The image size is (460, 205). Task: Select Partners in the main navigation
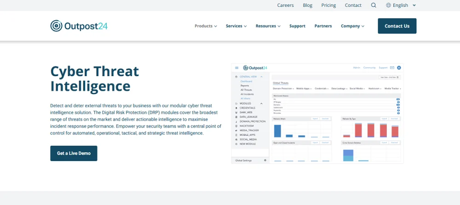coord(323,26)
